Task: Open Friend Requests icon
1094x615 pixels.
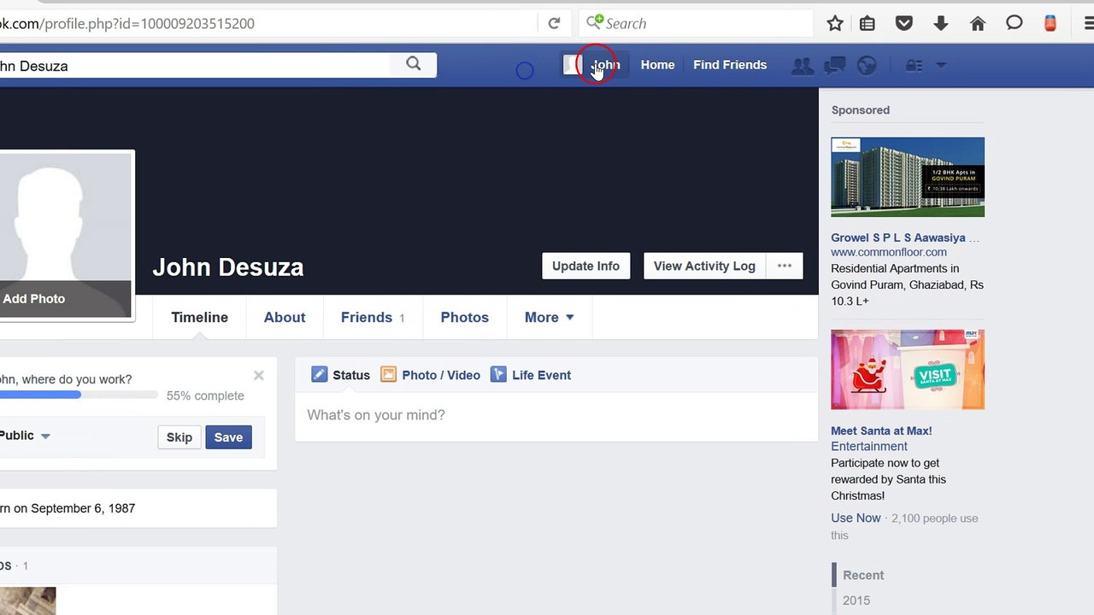Action: pyautogui.click(x=802, y=65)
